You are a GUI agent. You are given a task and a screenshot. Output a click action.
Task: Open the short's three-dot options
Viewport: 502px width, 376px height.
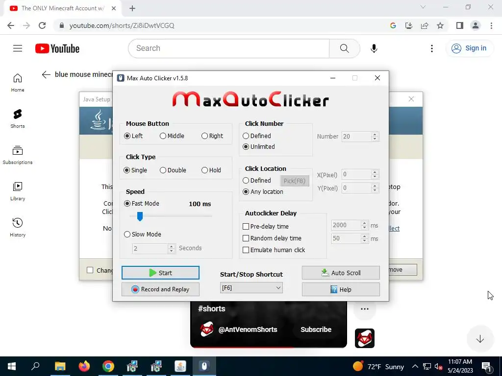365,309
